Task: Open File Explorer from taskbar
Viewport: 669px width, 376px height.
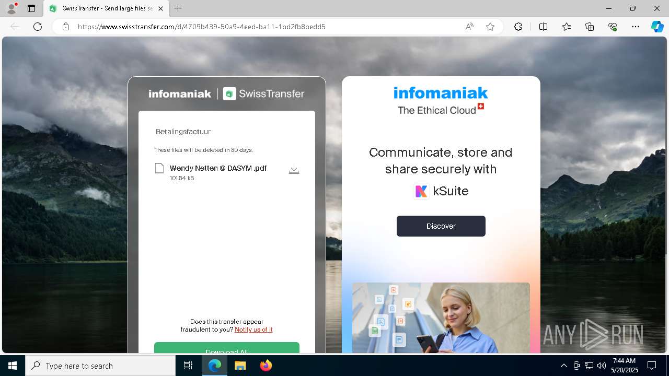Action: click(240, 366)
